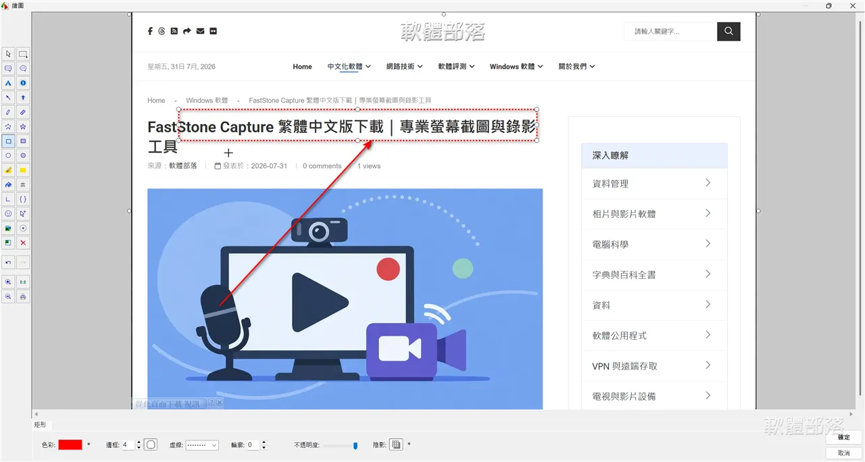This screenshot has height=462, width=865.
Task: Click the undo arrow icon
Action: pos(8,262)
